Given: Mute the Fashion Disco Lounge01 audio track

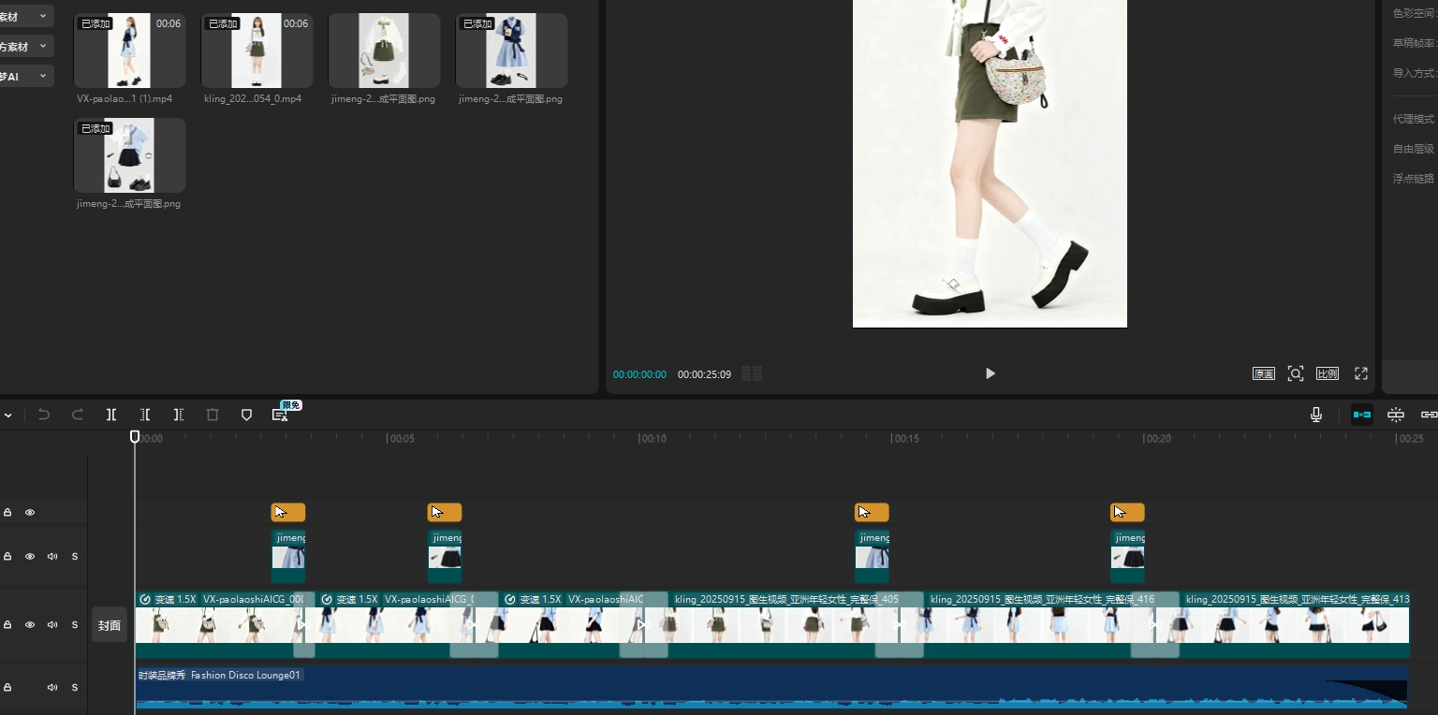Looking at the screenshot, I should click(52, 688).
